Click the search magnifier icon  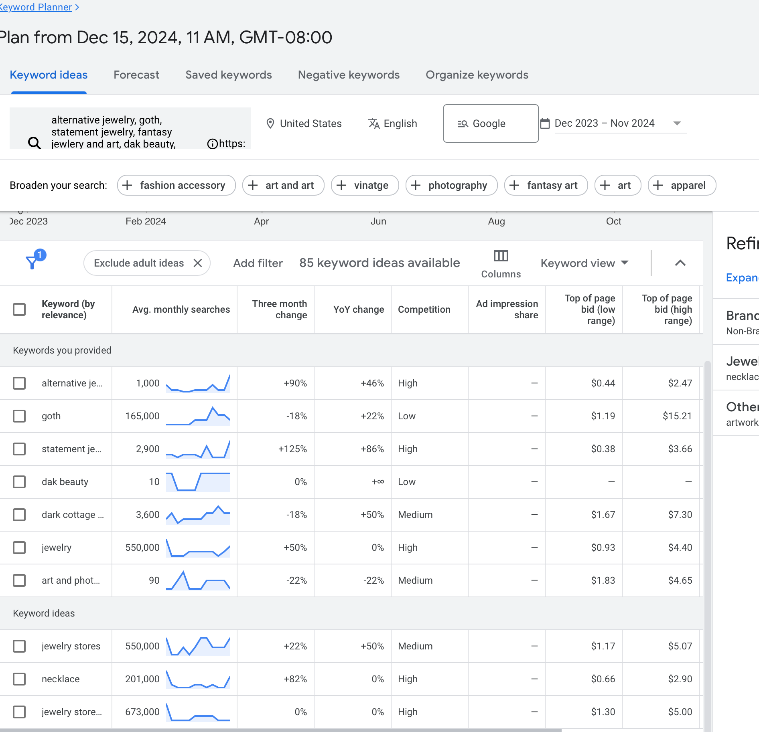[x=34, y=143]
